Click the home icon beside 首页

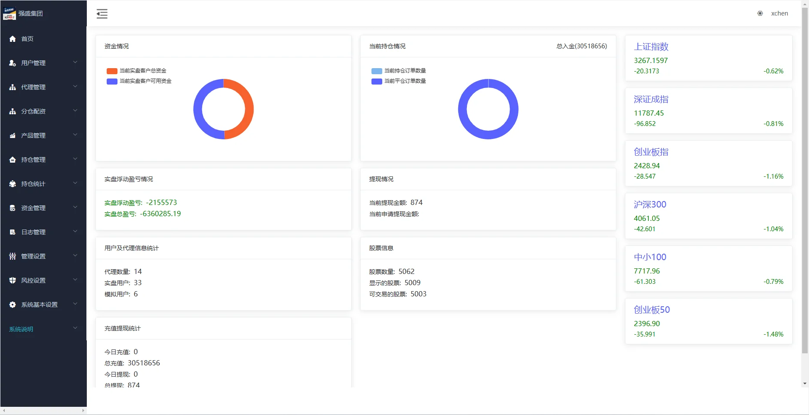[13, 39]
